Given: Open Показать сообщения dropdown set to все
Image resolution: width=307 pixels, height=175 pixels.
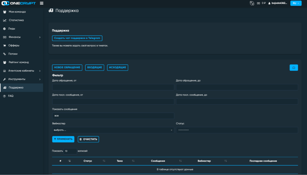Looking at the screenshot, I should tap(113, 116).
